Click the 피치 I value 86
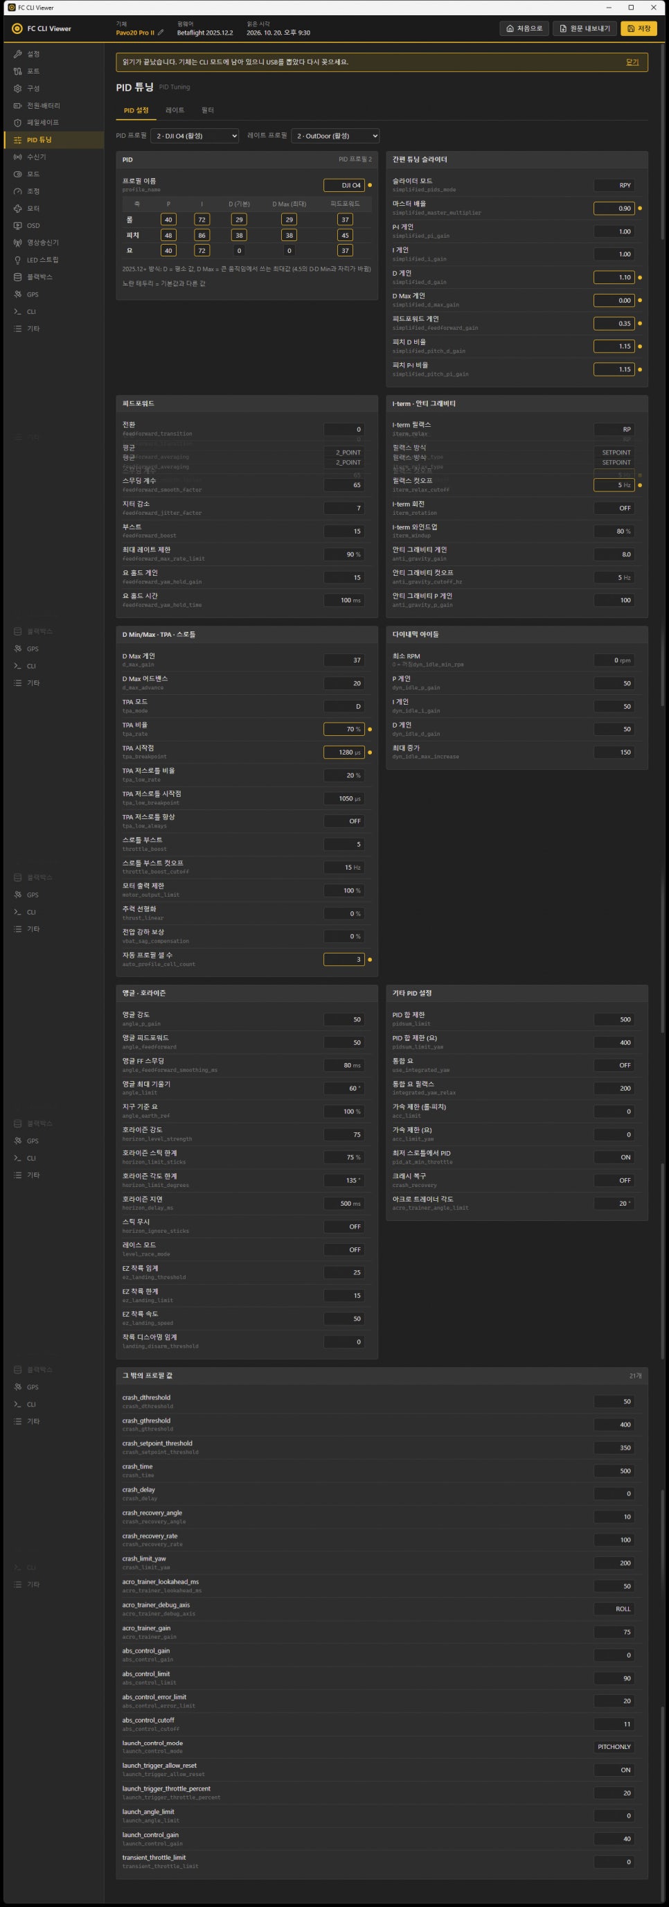This screenshot has width=669, height=1907. click(x=202, y=235)
